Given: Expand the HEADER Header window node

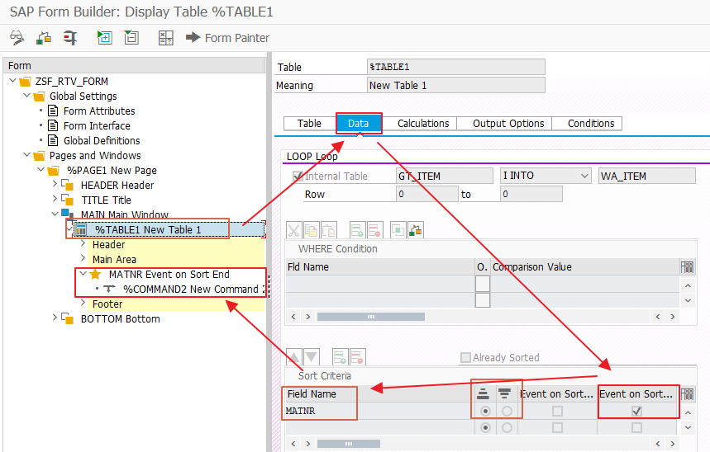Looking at the screenshot, I should [55, 184].
